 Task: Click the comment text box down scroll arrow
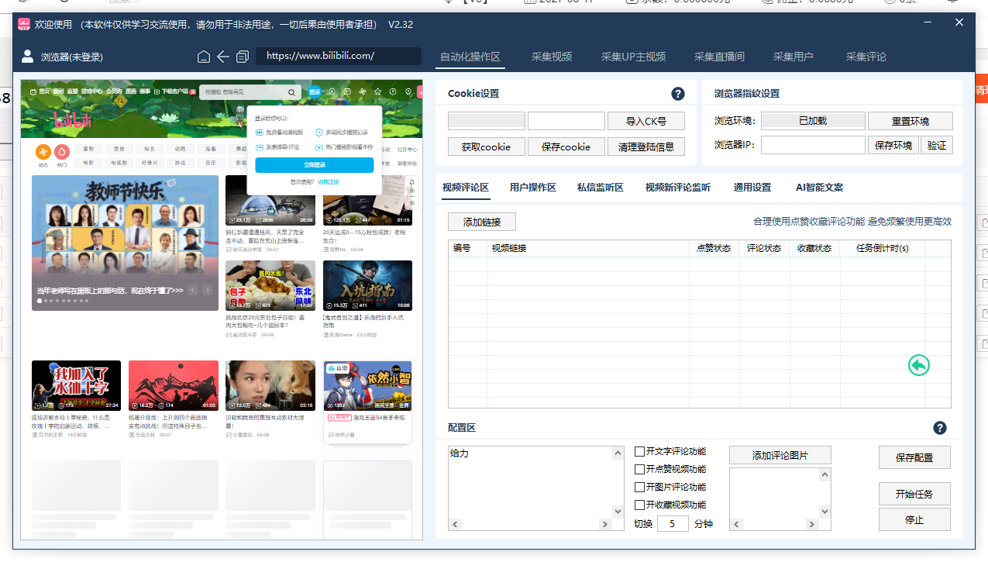pos(618,512)
